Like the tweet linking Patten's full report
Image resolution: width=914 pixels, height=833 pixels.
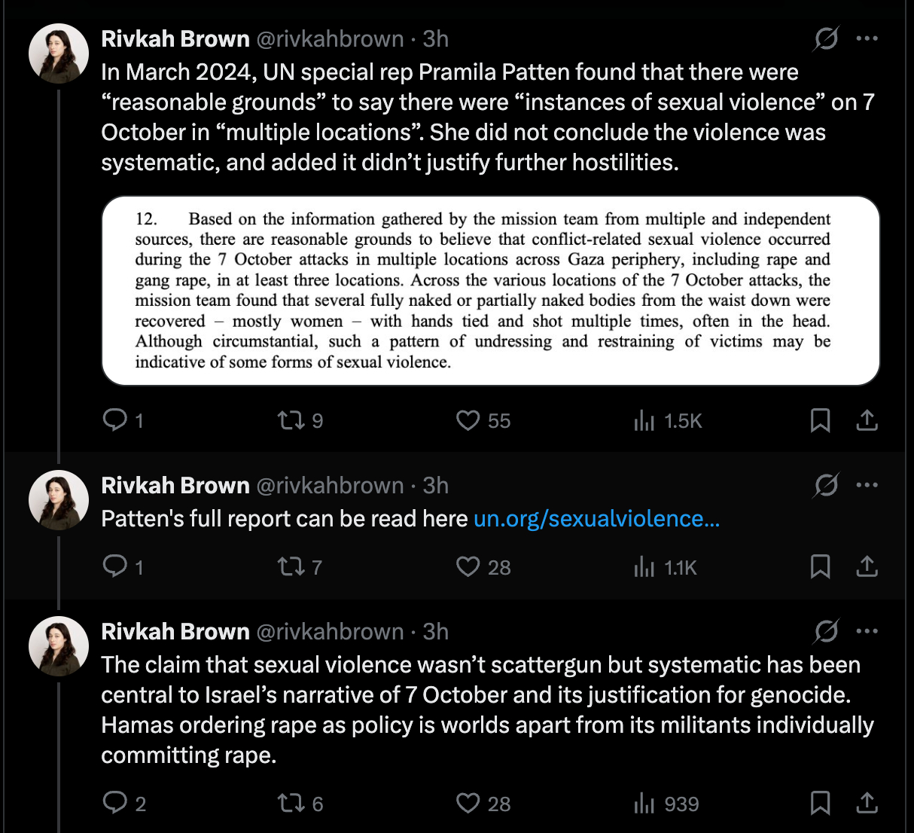point(468,566)
